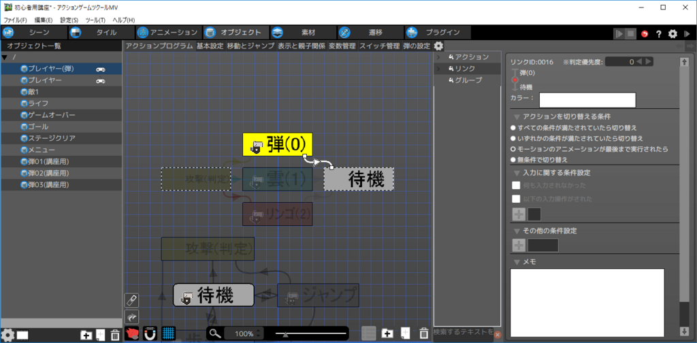Open 移動とジャンプ tab
697x343 pixels.
[x=250, y=46]
